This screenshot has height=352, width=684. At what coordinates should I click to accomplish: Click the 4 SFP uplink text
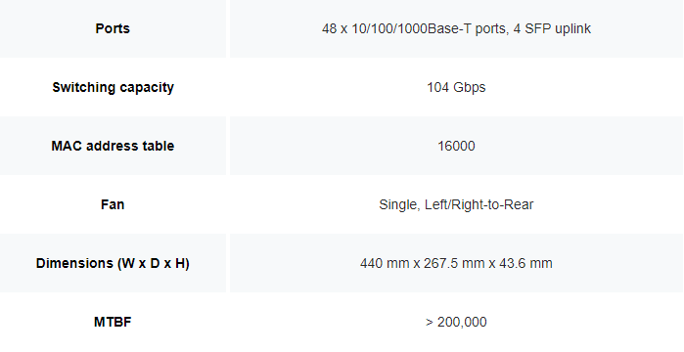click(x=552, y=28)
